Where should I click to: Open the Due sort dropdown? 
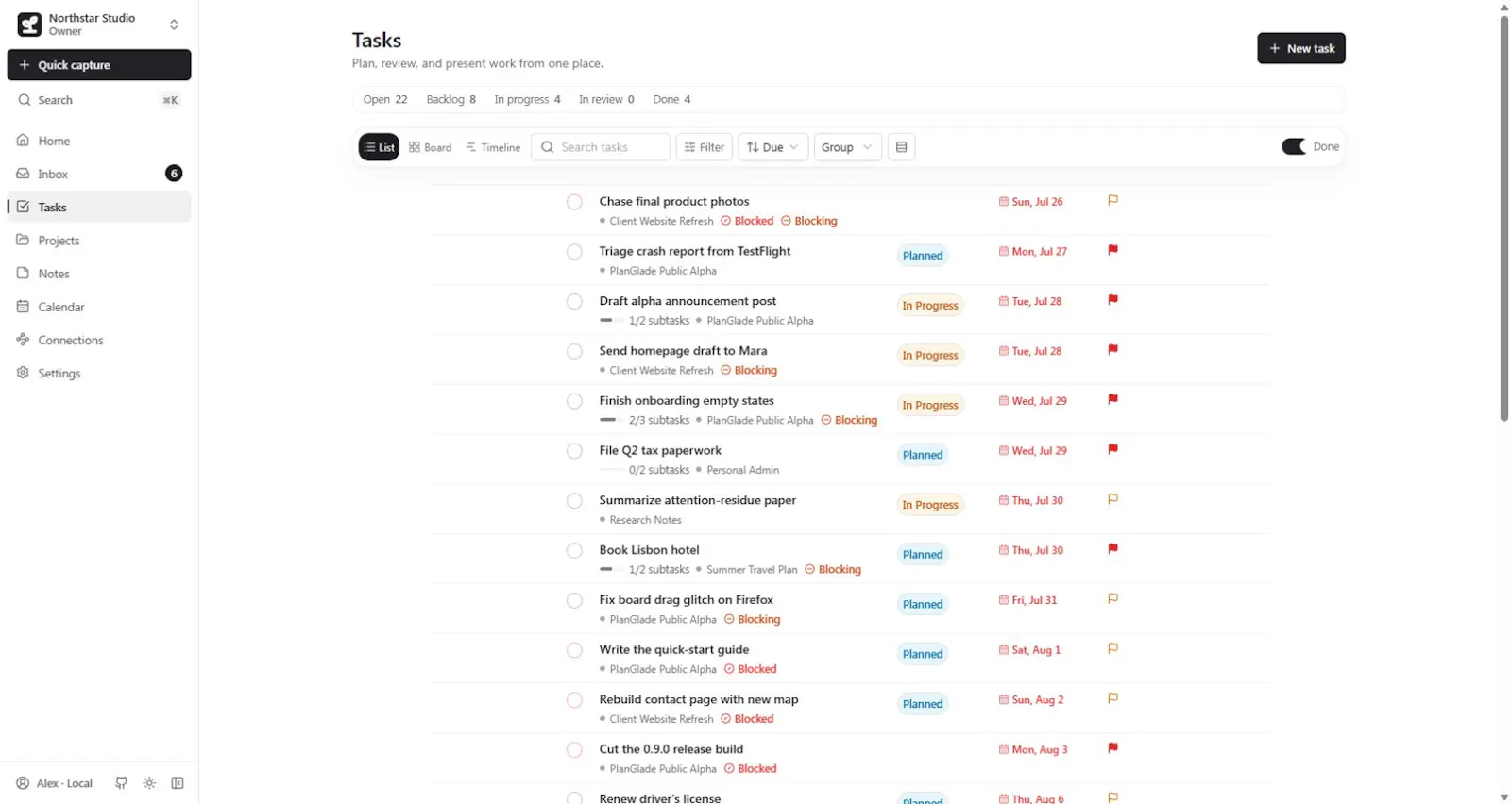coord(772,147)
